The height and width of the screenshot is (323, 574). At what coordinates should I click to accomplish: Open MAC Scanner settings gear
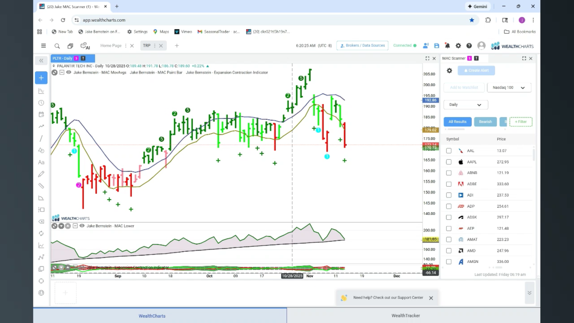point(449,71)
